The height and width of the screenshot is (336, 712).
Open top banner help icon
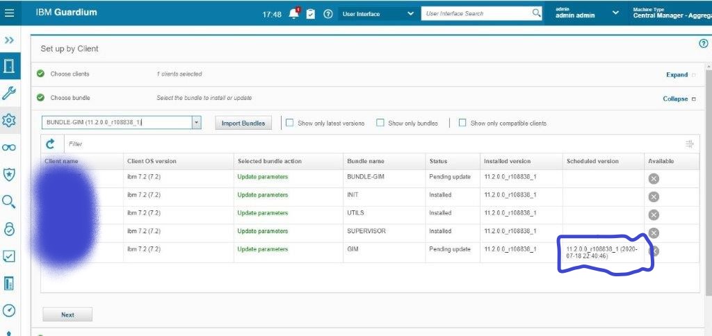coord(328,14)
